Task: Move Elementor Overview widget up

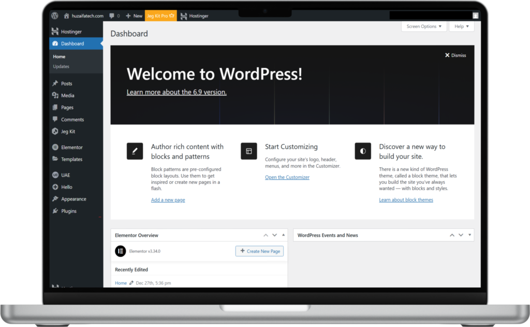Action: click(x=266, y=235)
